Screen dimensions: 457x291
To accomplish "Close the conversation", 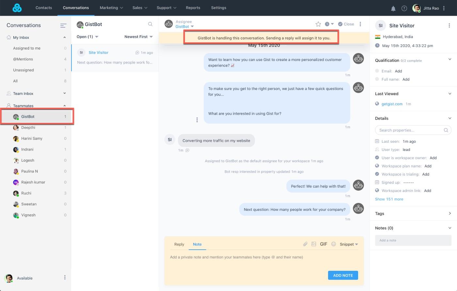I will point(346,24).
